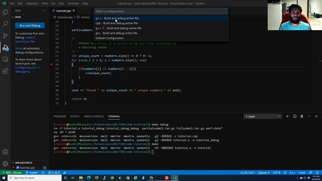Switch to VS Code Insiders taskbar icon
The image size is (322, 181).
pyautogui.click(x=175, y=178)
